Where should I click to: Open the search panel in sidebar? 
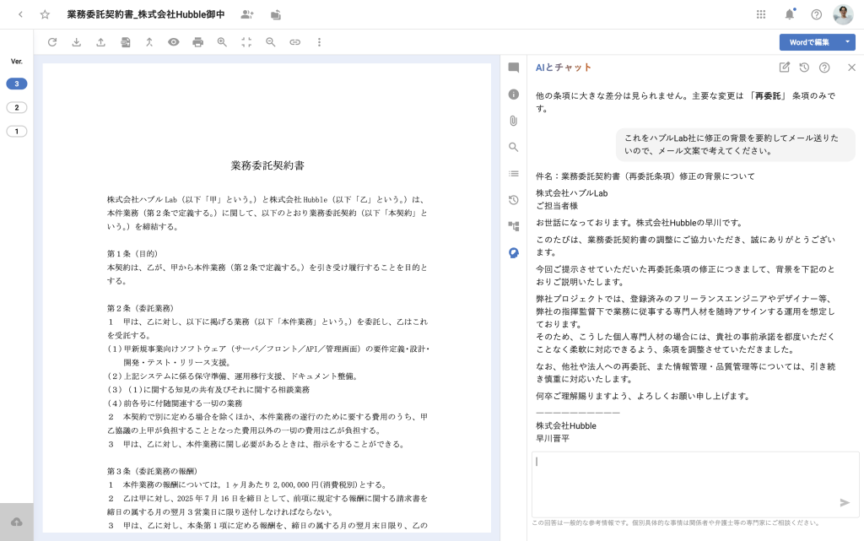point(514,147)
